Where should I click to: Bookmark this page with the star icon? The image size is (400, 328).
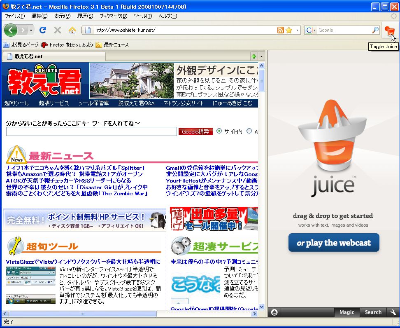pyautogui.click(x=289, y=30)
